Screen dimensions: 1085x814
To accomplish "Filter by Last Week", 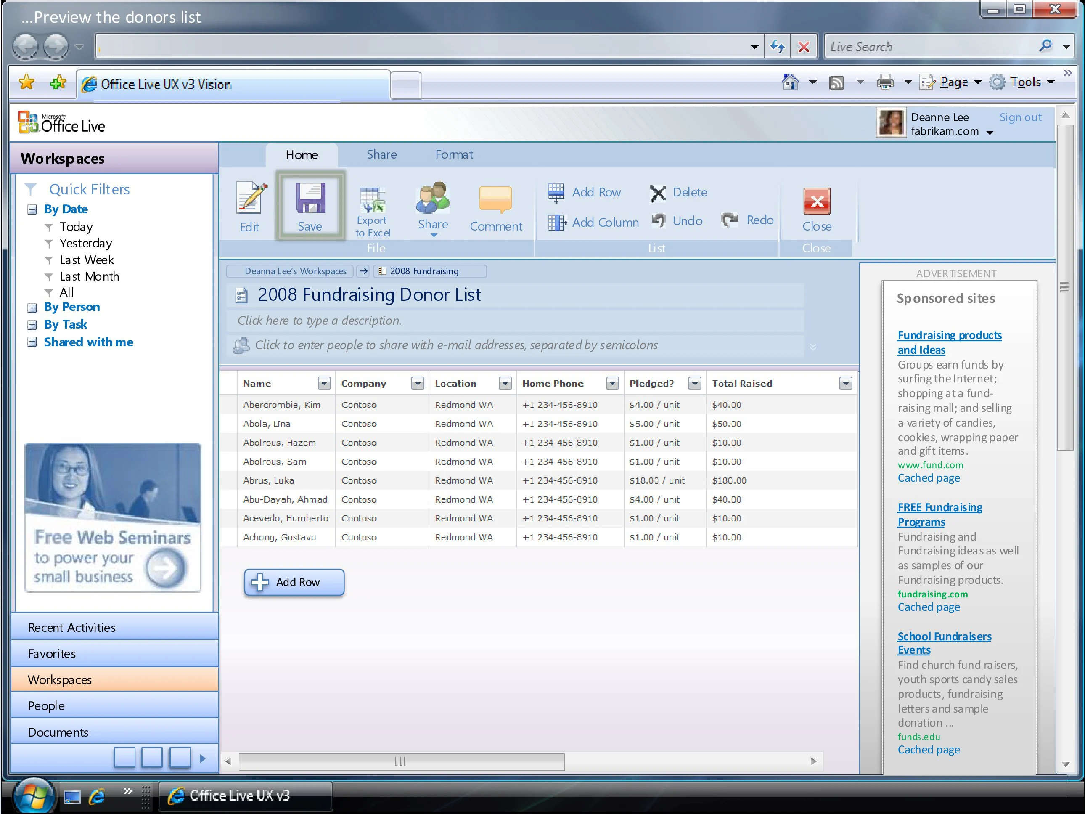I will (87, 260).
